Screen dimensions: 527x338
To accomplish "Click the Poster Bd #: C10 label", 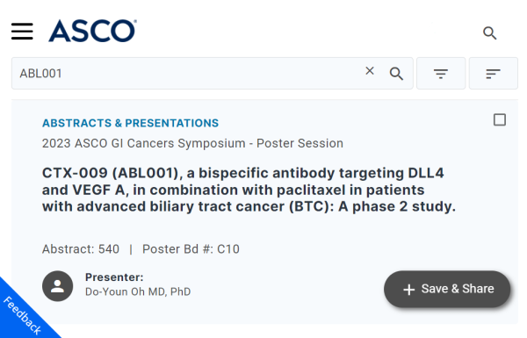I will 191,249.
